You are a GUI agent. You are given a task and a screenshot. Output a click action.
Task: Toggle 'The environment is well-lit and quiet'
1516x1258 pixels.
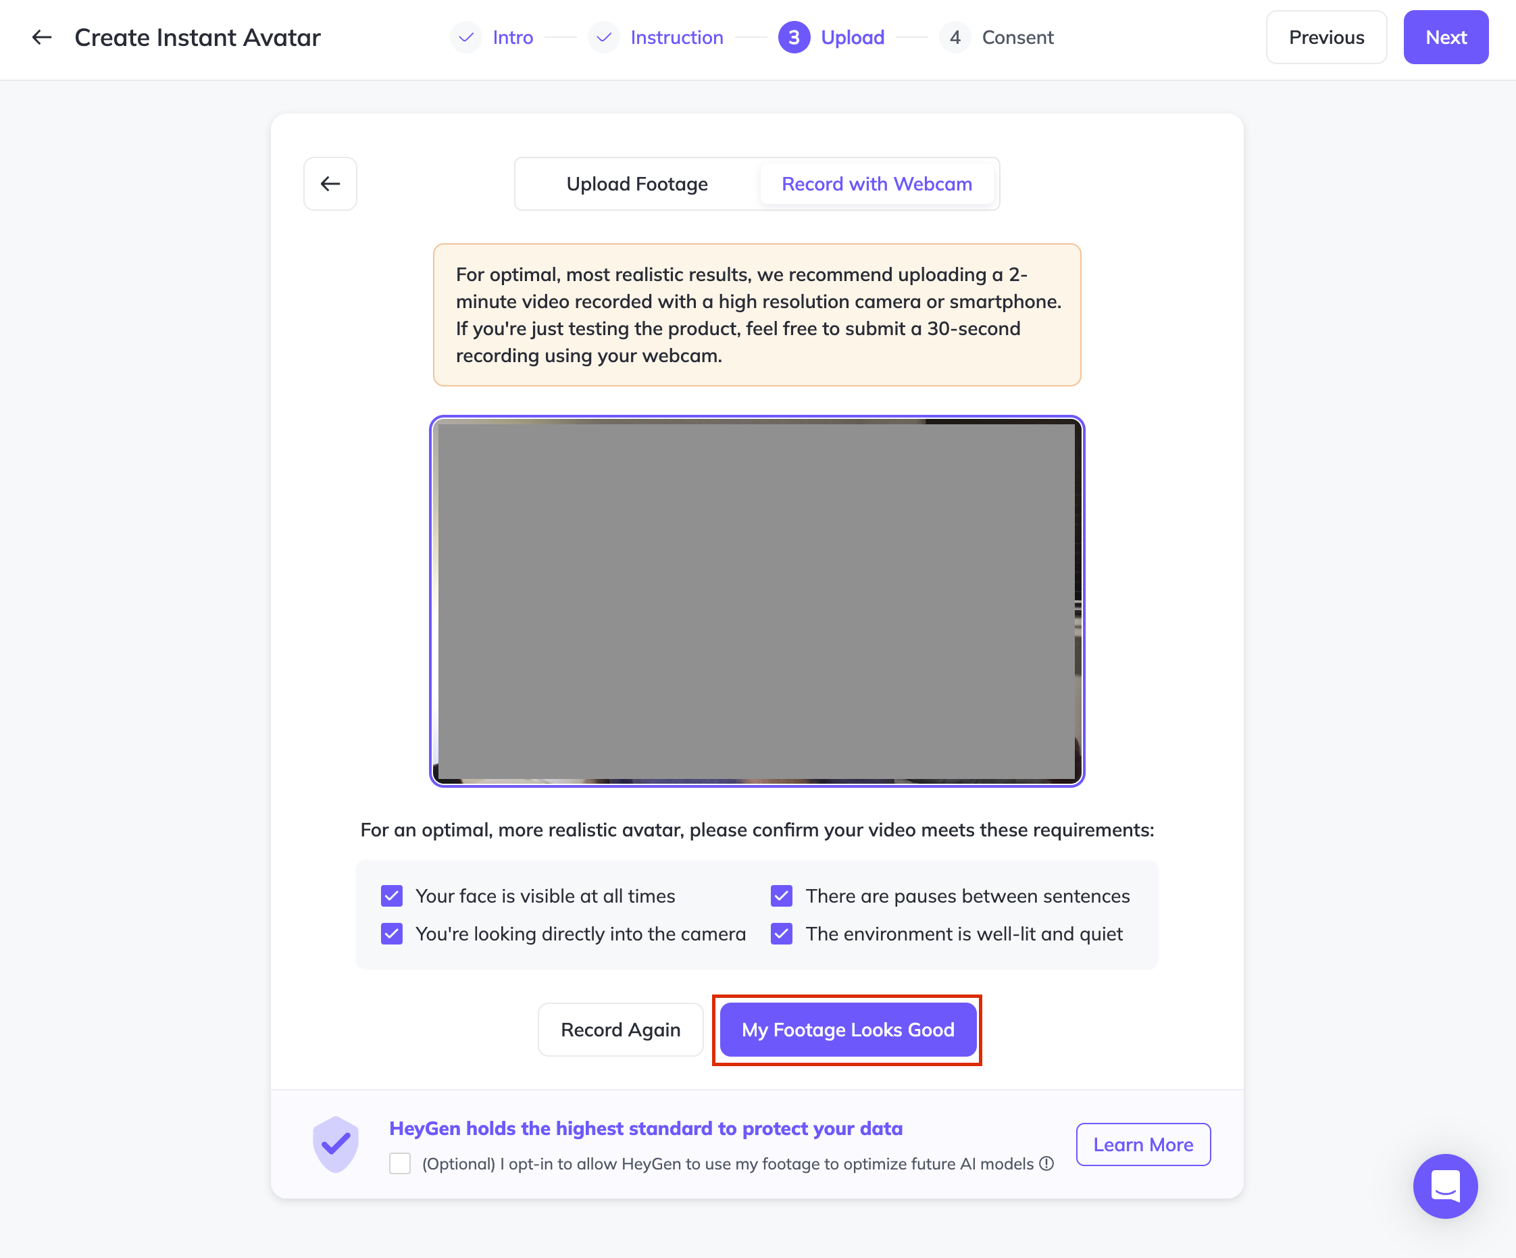coord(782,934)
